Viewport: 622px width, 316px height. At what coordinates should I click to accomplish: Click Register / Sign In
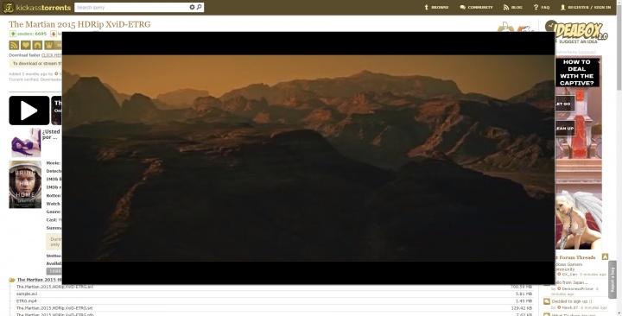tap(586, 7)
